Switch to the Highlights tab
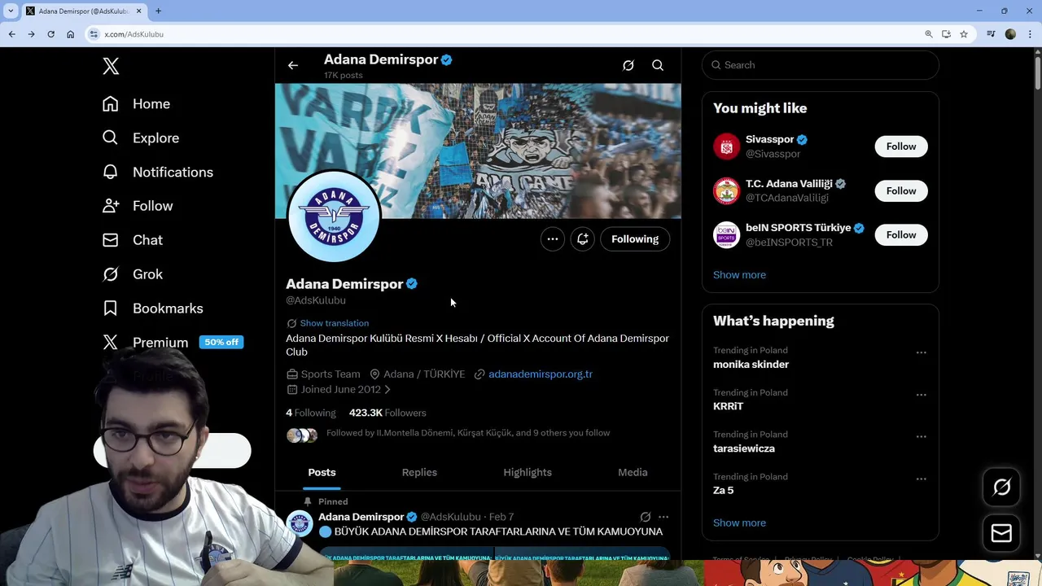This screenshot has width=1042, height=586. (x=528, y=473)
